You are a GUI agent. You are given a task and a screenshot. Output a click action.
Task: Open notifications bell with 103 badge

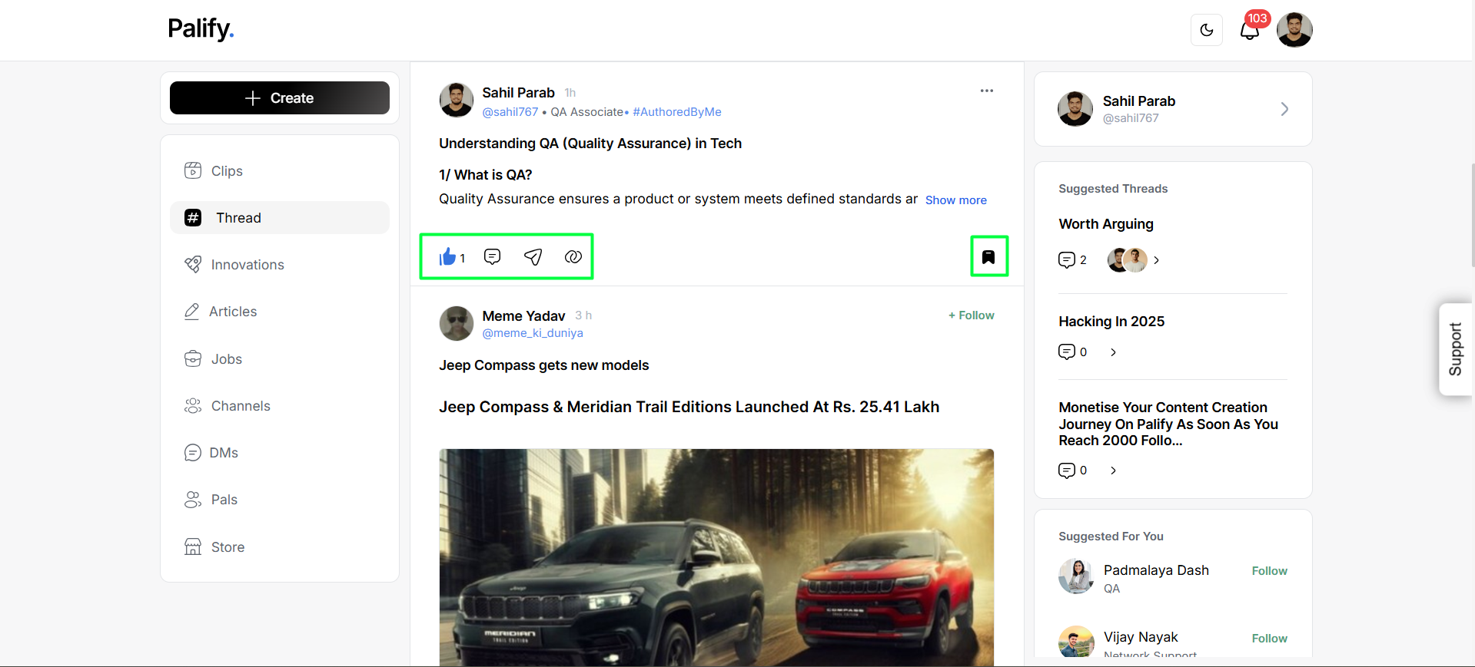pyautogui.click(x=1251, y=29)
